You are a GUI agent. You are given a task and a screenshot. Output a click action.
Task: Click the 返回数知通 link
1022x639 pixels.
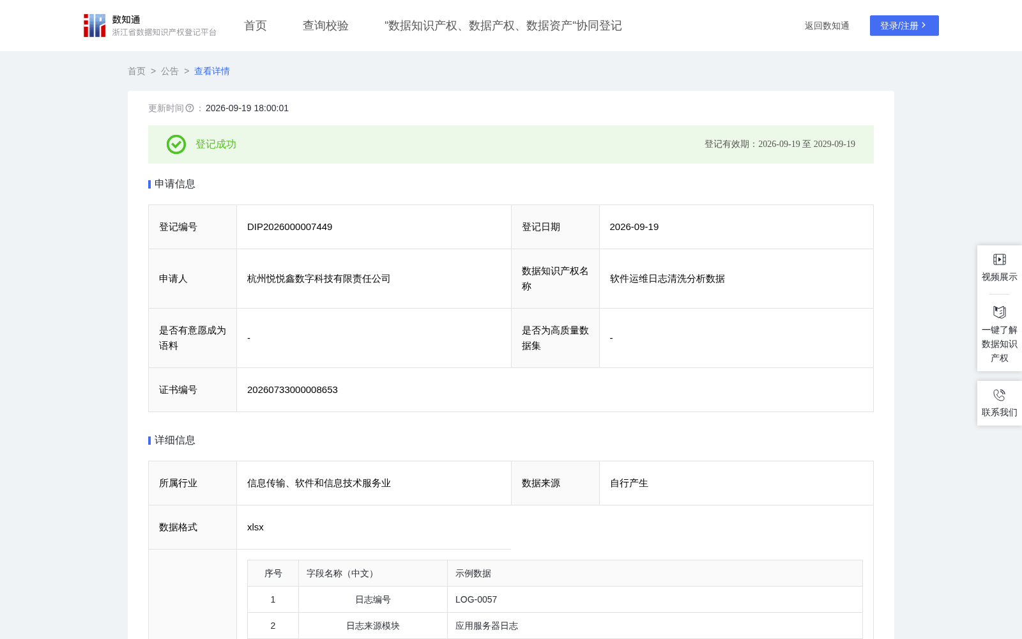pyautogui.click(x=827, y=26)
